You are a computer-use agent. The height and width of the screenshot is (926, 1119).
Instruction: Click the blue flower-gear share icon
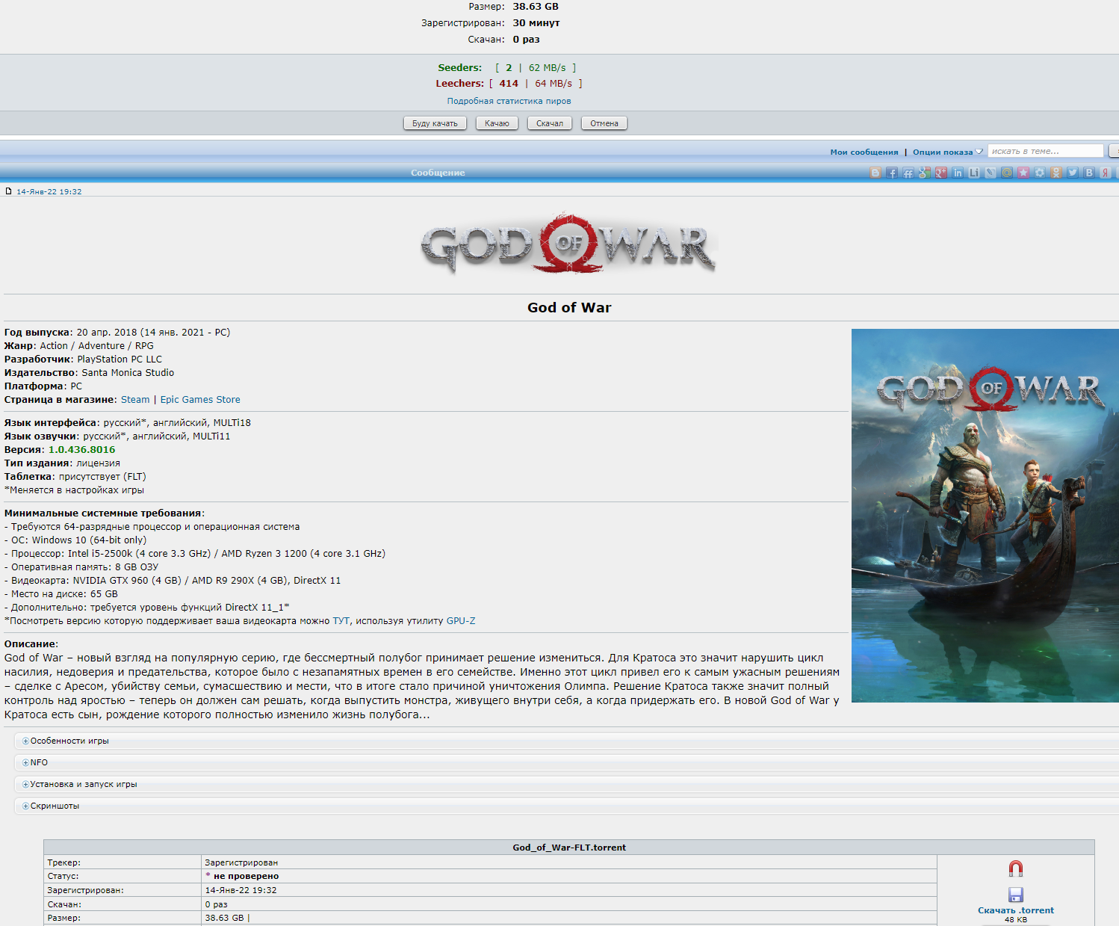click(1040, 173)
